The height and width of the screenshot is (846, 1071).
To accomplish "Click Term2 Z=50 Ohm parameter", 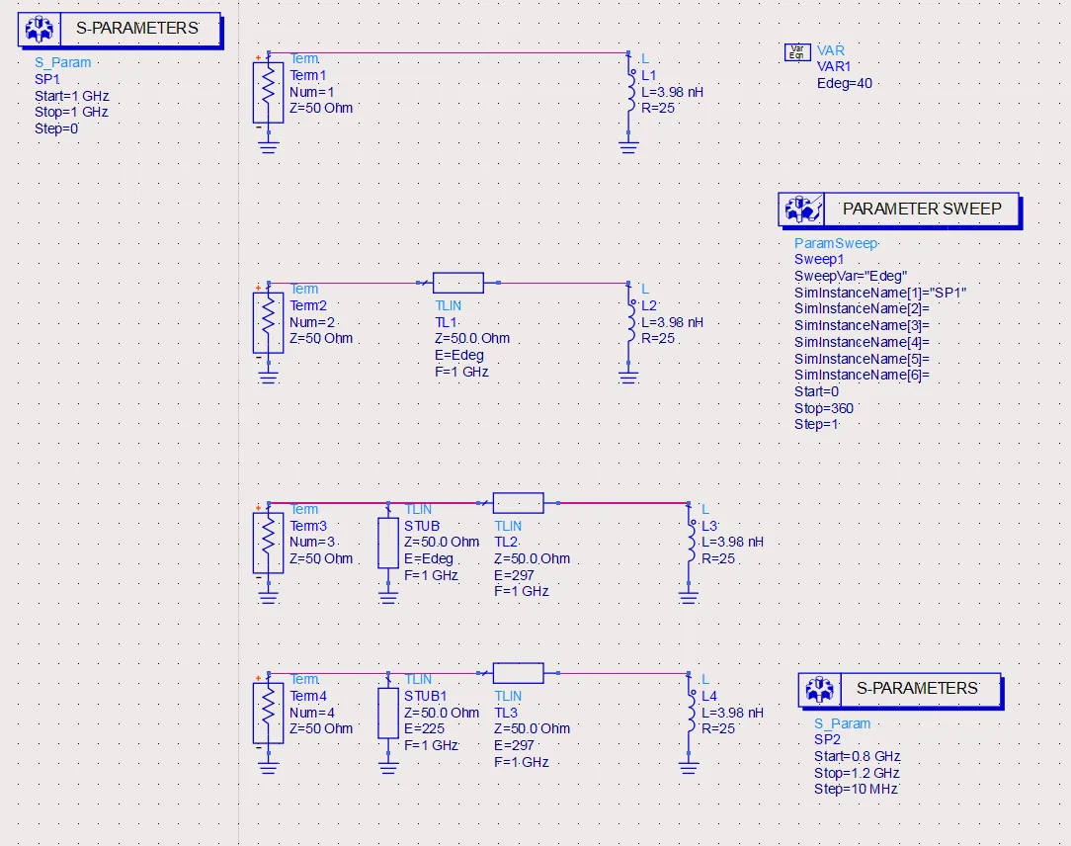I will [321, 338].
